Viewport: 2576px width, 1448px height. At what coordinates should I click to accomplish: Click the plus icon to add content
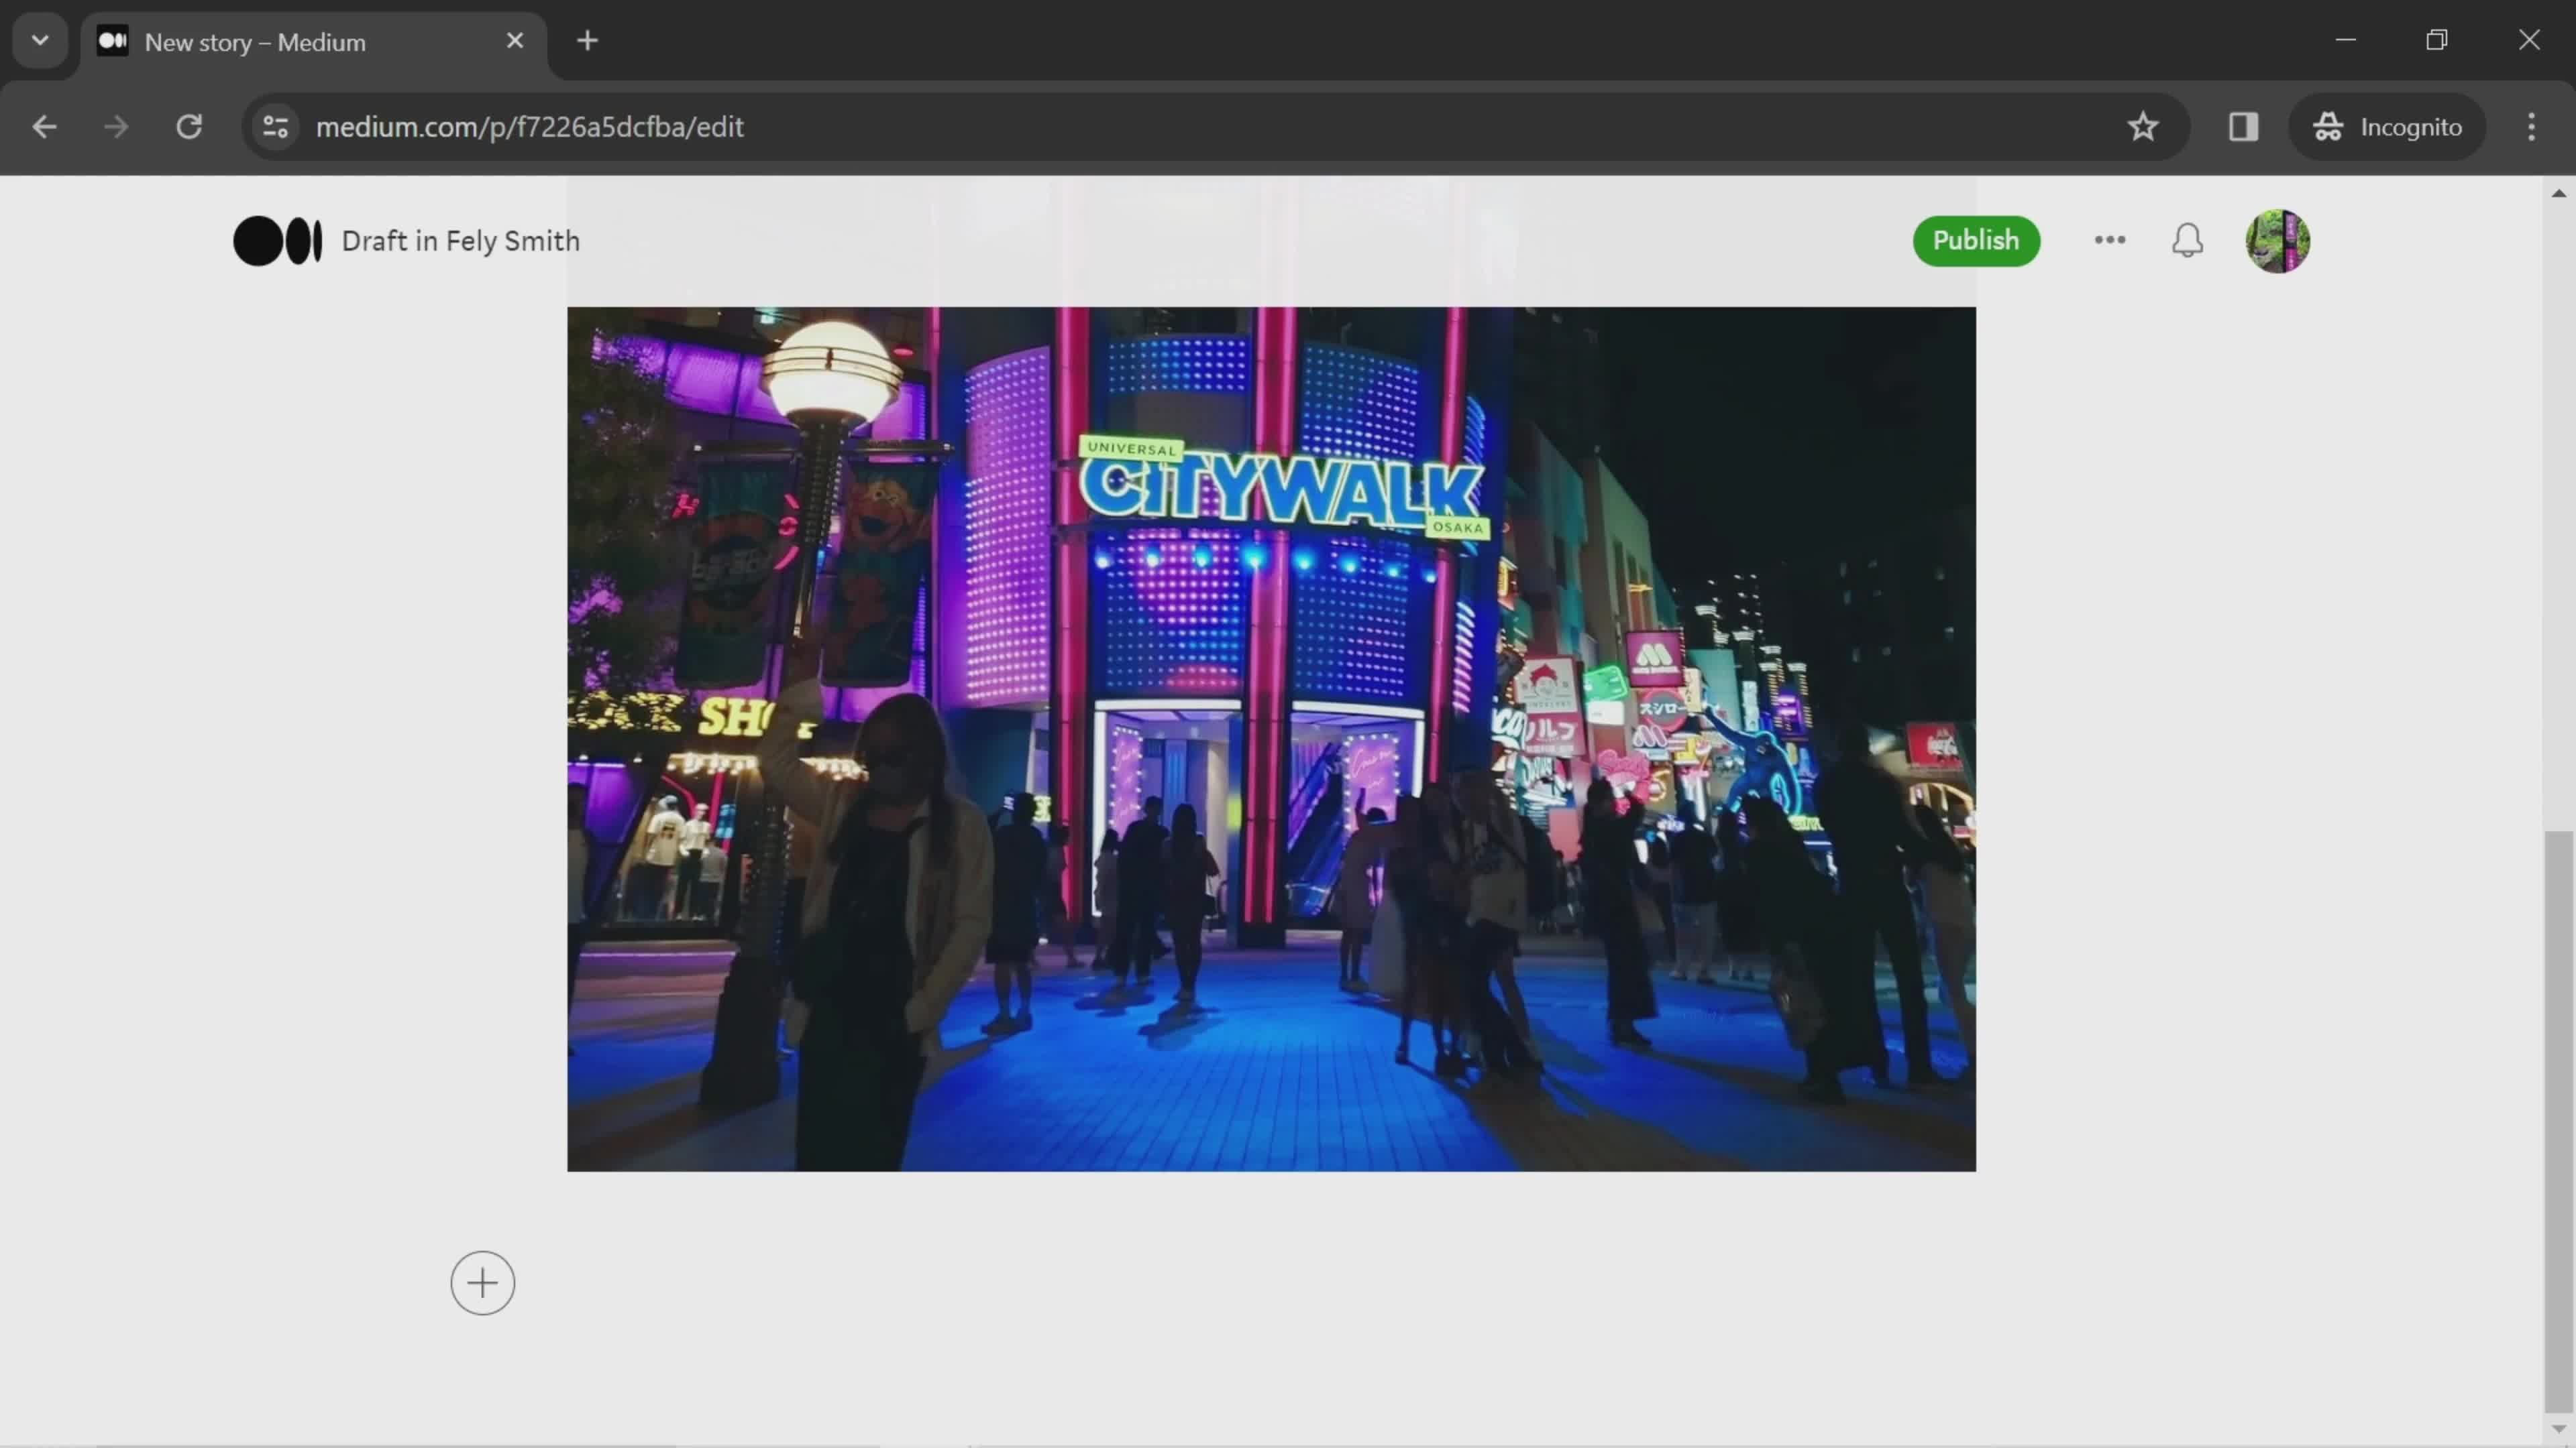point(482,1282)
